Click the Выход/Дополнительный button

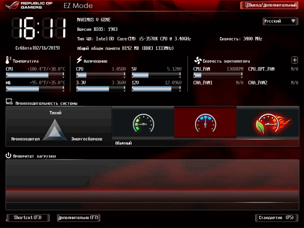tap(269, 5)
